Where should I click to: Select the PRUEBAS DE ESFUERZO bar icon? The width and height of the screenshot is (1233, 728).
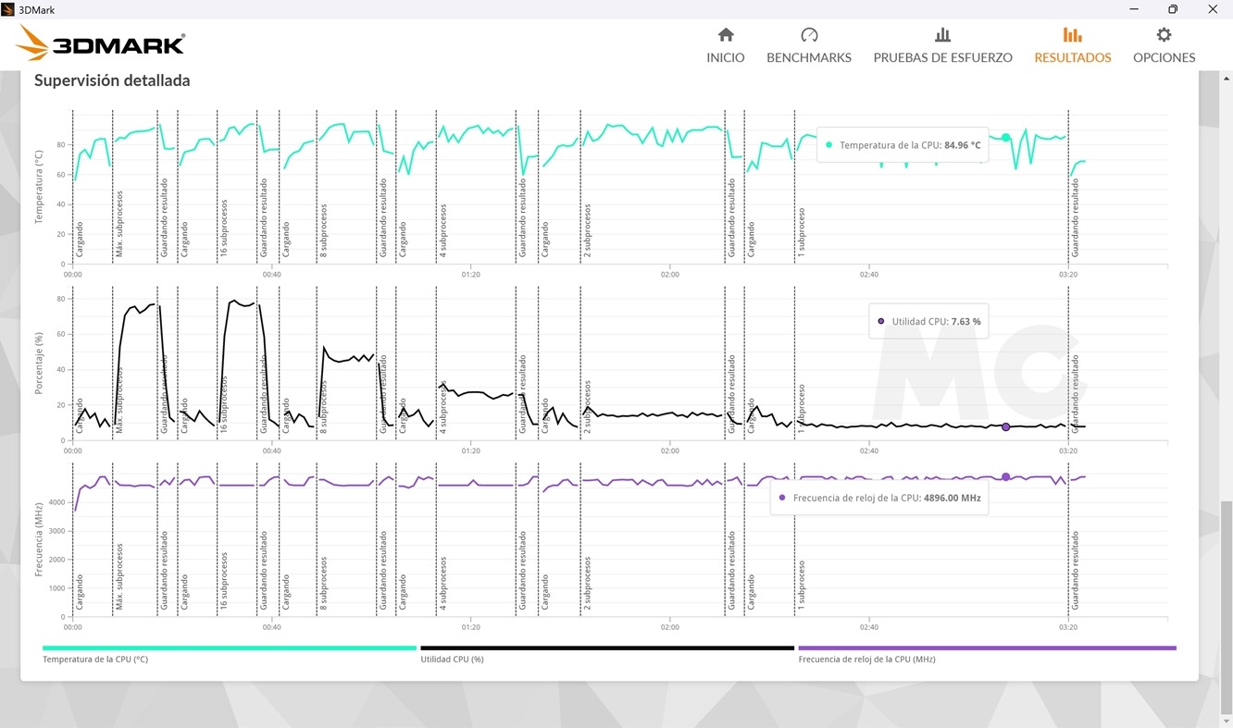tap(942, 35)
